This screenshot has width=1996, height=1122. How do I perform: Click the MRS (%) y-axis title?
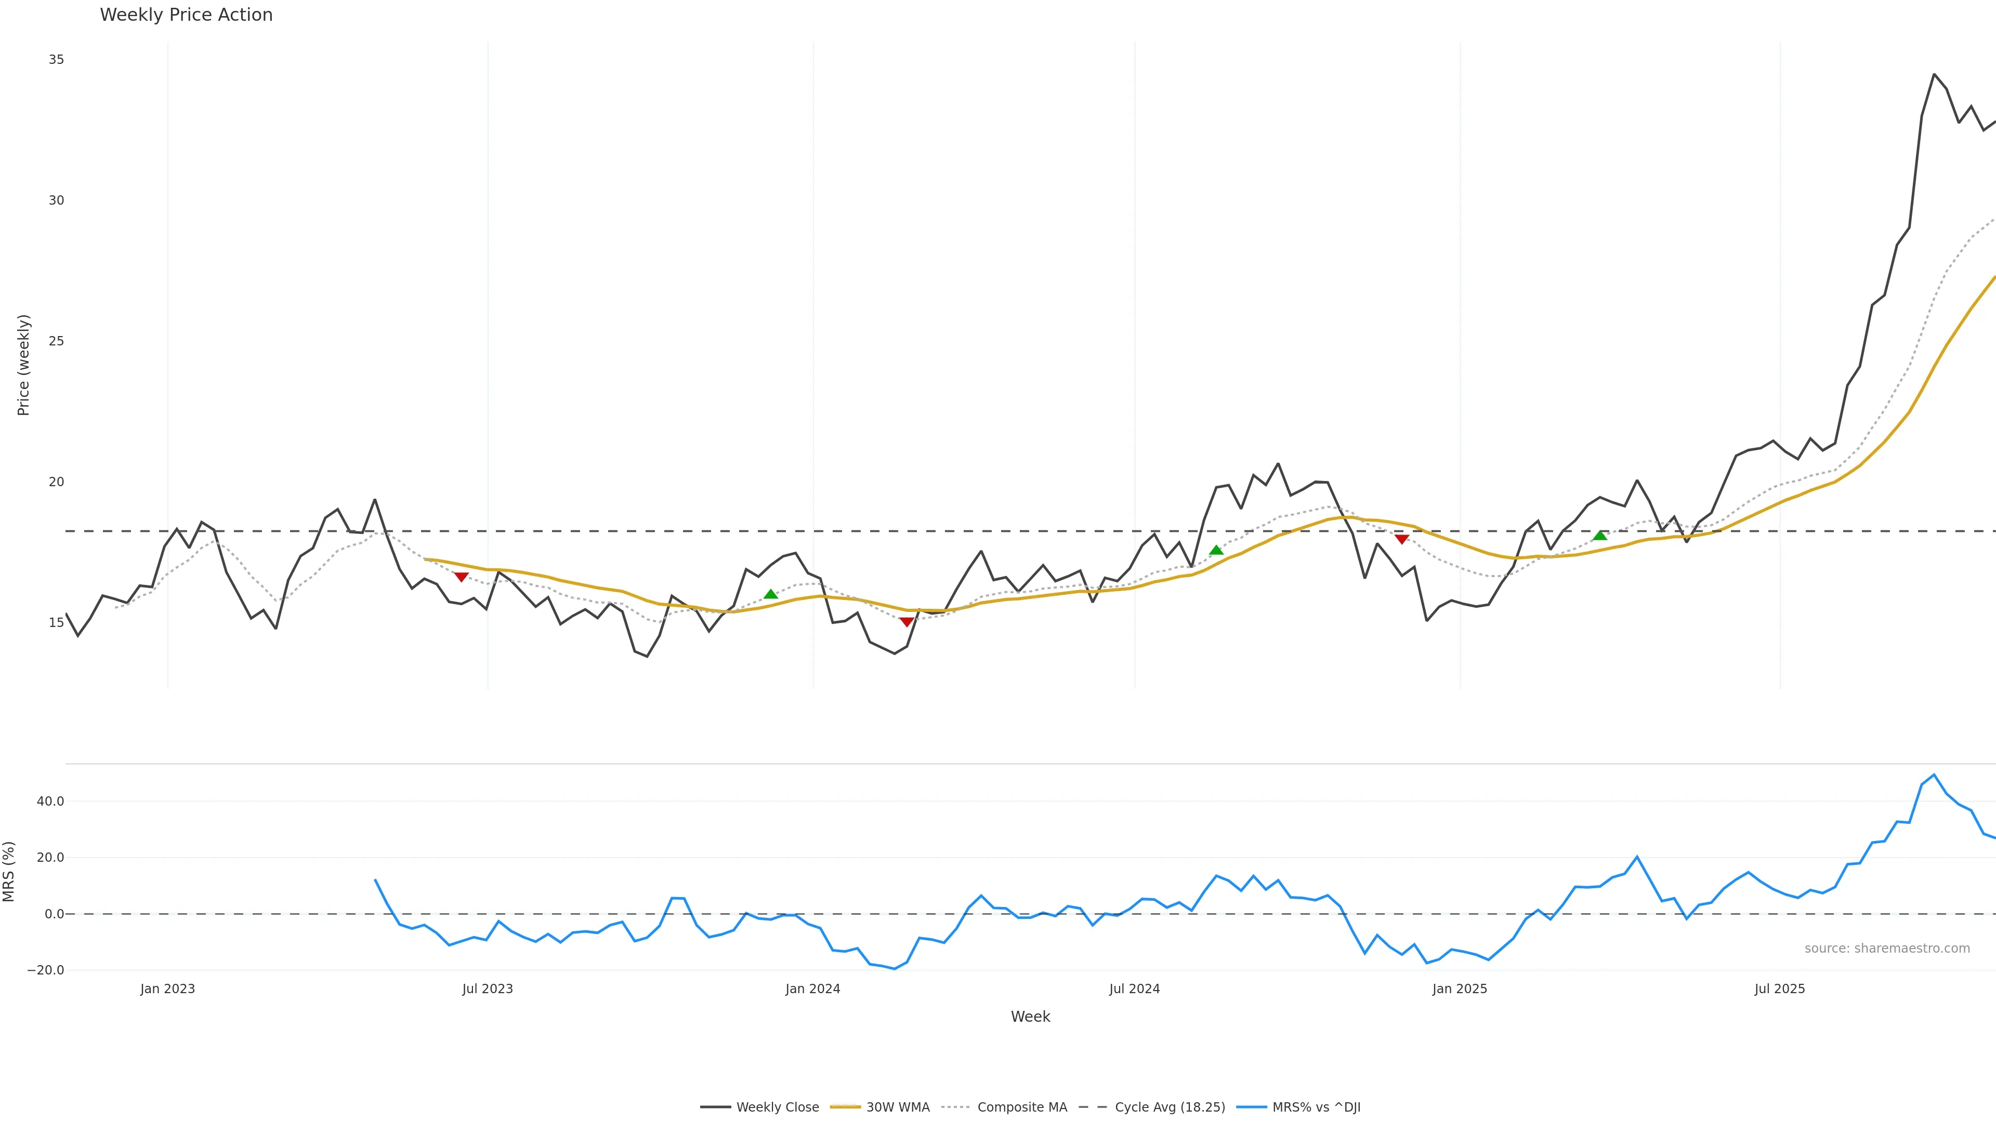[x=9, y=871]
